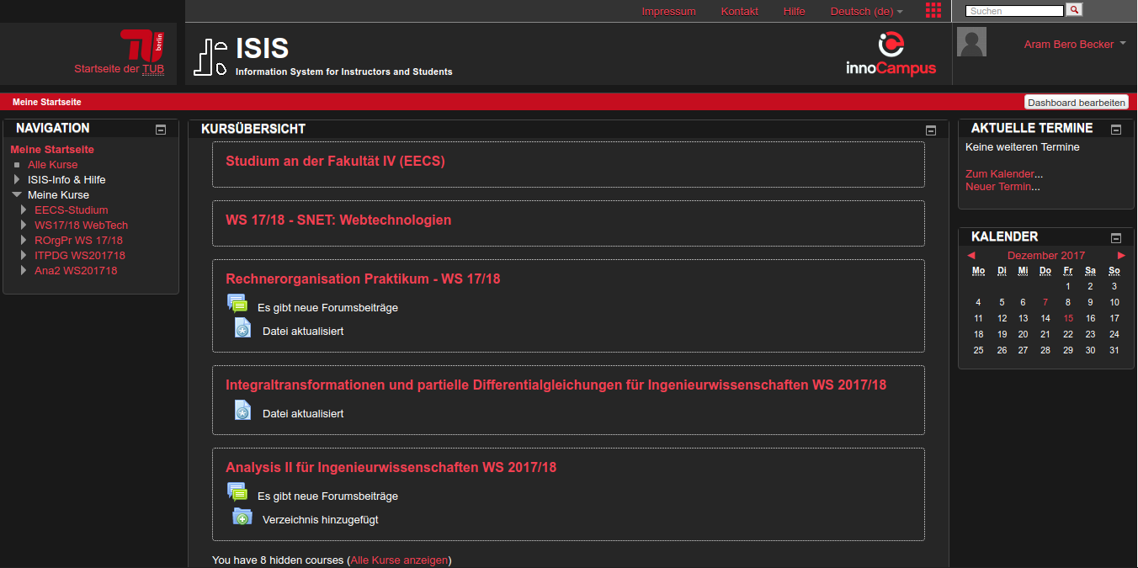
Task: Collapse the Navigation block
Action: click(161, 130)
